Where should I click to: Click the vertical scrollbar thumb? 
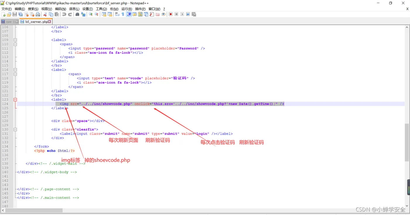coord(407,142)
